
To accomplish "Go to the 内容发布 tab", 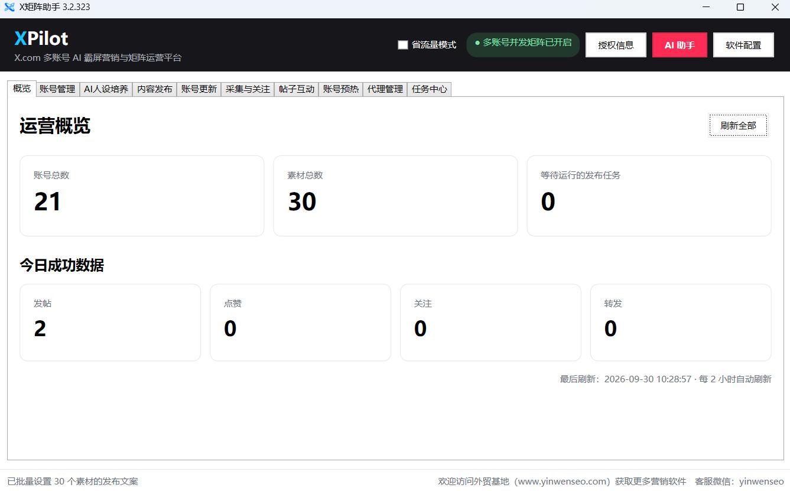I will click(x=155, y=89).
